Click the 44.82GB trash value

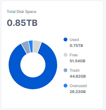[78, 76]
